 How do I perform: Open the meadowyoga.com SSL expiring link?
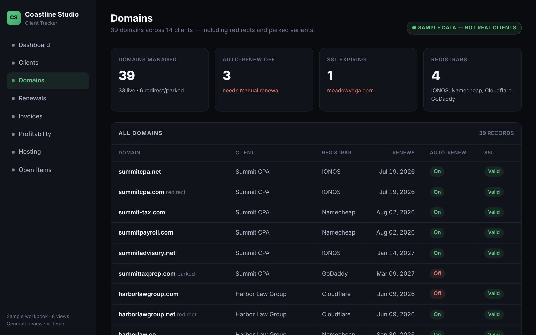click(350, 90)
